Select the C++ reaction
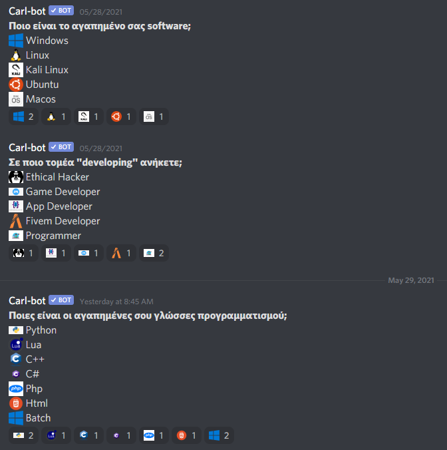Image resolution: width=447 pixels, height=450 pixels. pyautogui.click(x=88, y=435)
